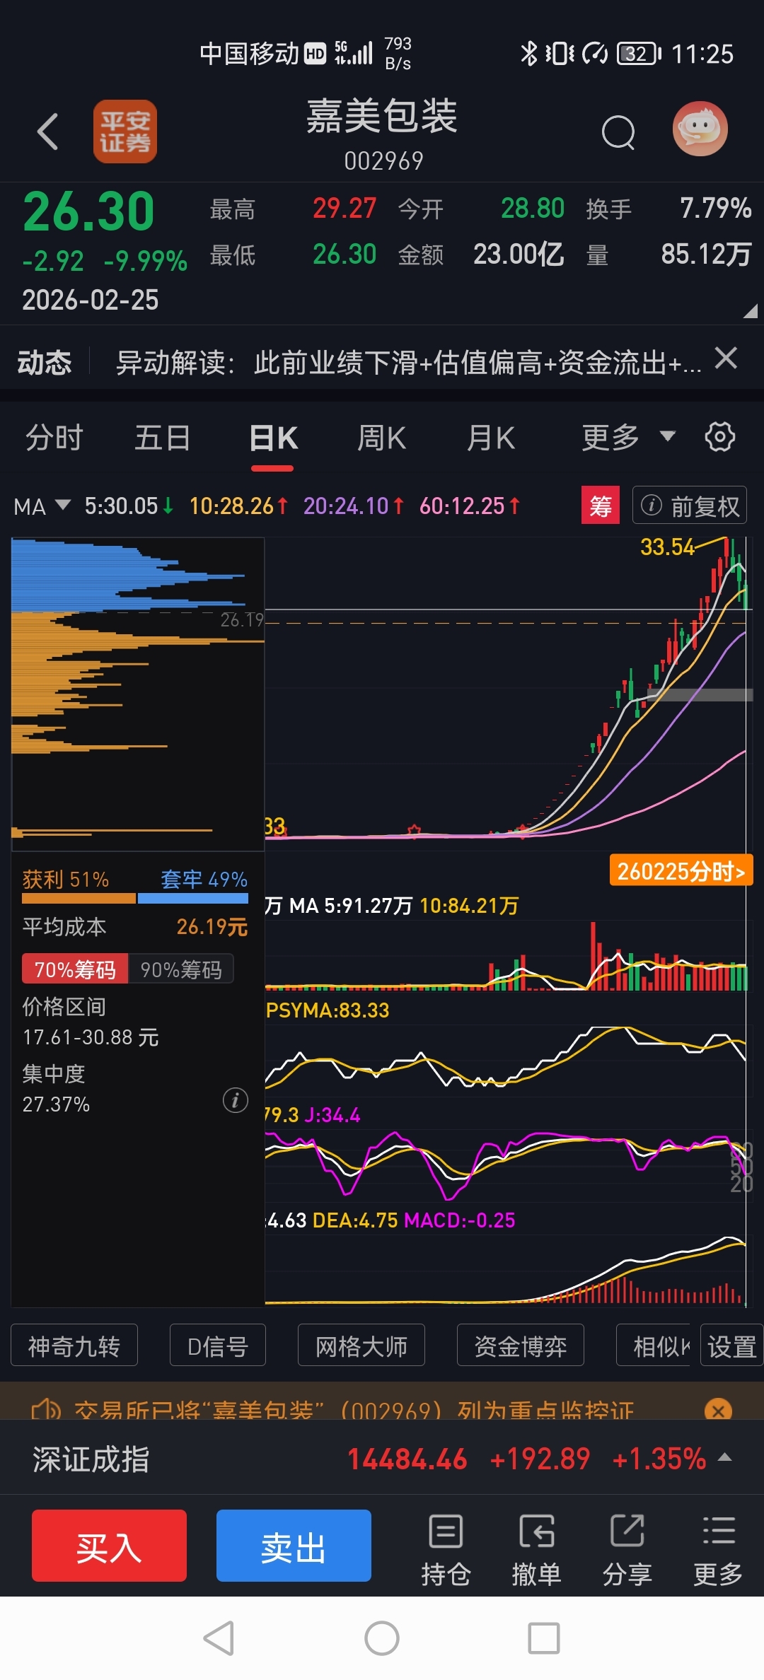Screen dimensions: 764x1680
Task: Open the 260225分时 link
Action: point(681,871)
